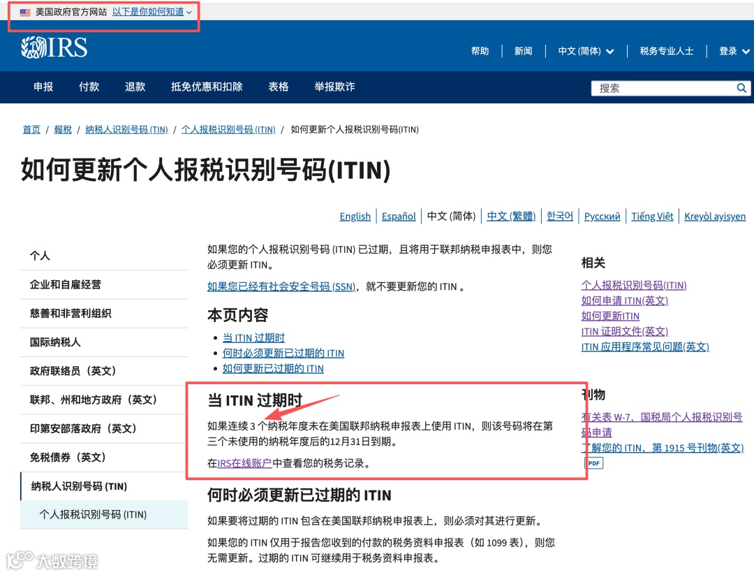Open the 举报欺诈 navigation menu
Viewport: 754px width, 575px height.
[334, 87]
